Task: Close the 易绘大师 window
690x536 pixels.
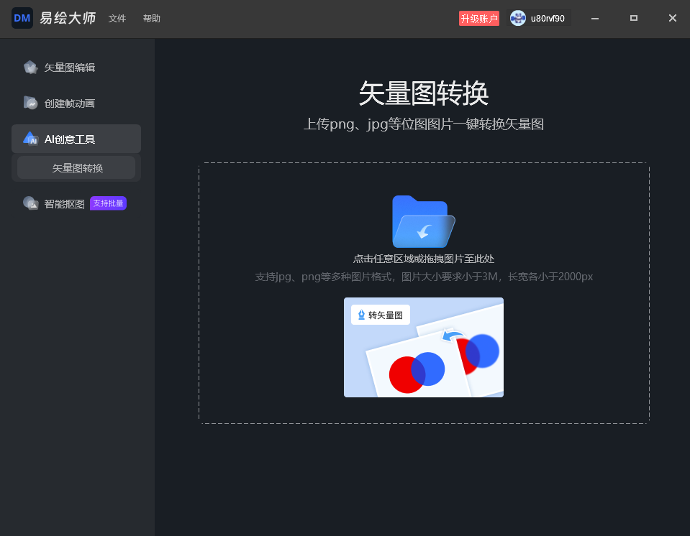Action: 673,18
